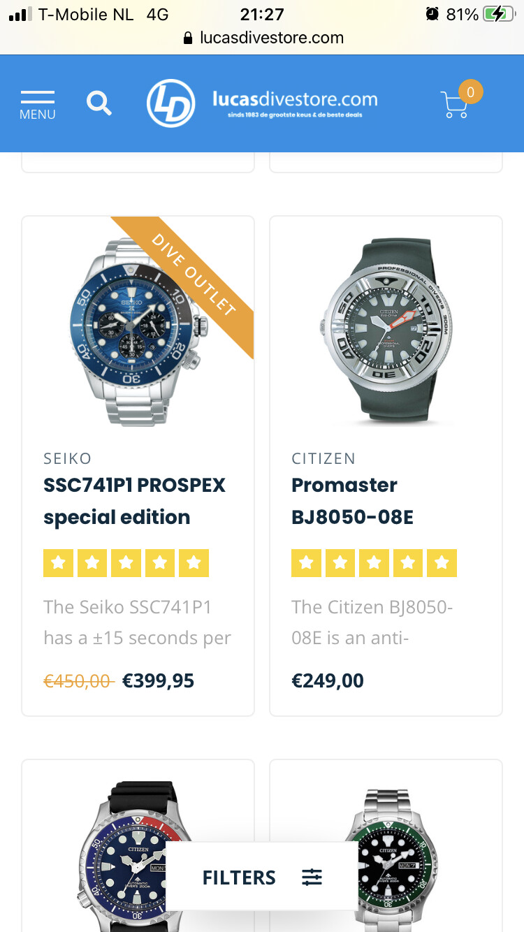524x932 pixels.
Task: Click the lucasdivestore.com header wordmark
Action: click(x=295, y=103)
